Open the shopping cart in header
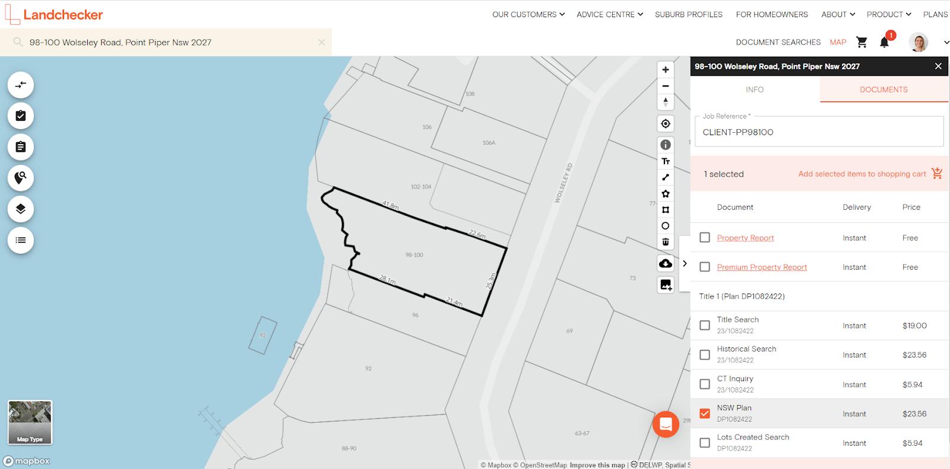 (862, 42)
